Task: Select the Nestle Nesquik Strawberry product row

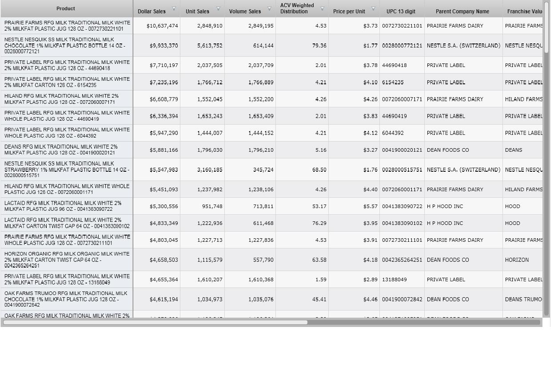Action: coord(67,169)
